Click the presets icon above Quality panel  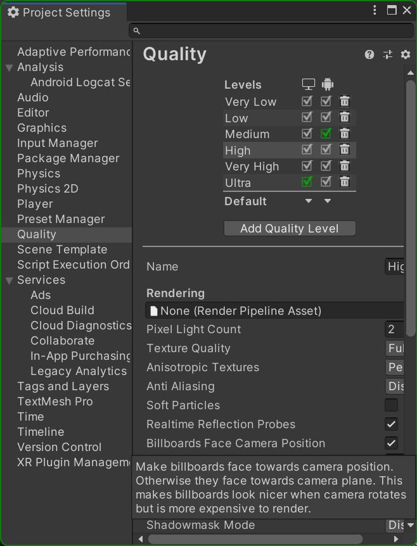click(x=387, y=54)
